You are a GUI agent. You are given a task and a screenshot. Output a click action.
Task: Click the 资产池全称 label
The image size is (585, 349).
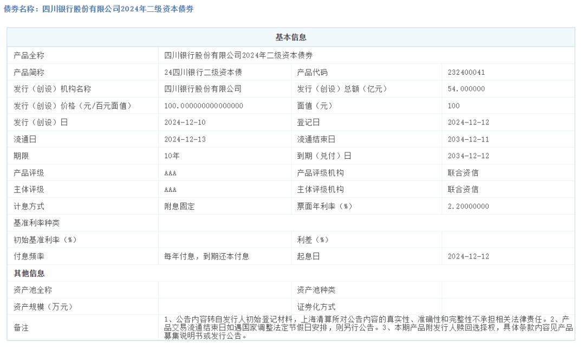pos(33,290)
